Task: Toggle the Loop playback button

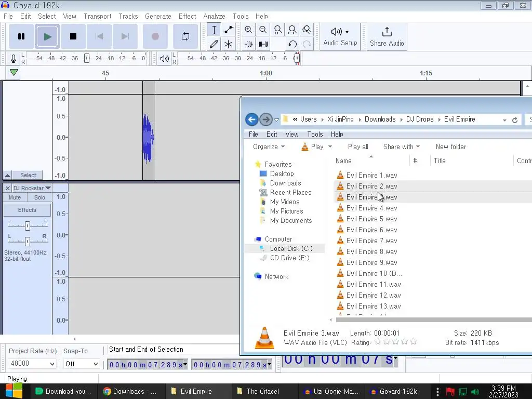Action: point(185,36)
